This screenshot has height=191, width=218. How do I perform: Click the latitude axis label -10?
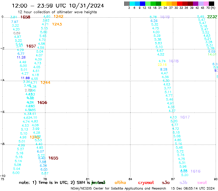(x=3, y=176)
